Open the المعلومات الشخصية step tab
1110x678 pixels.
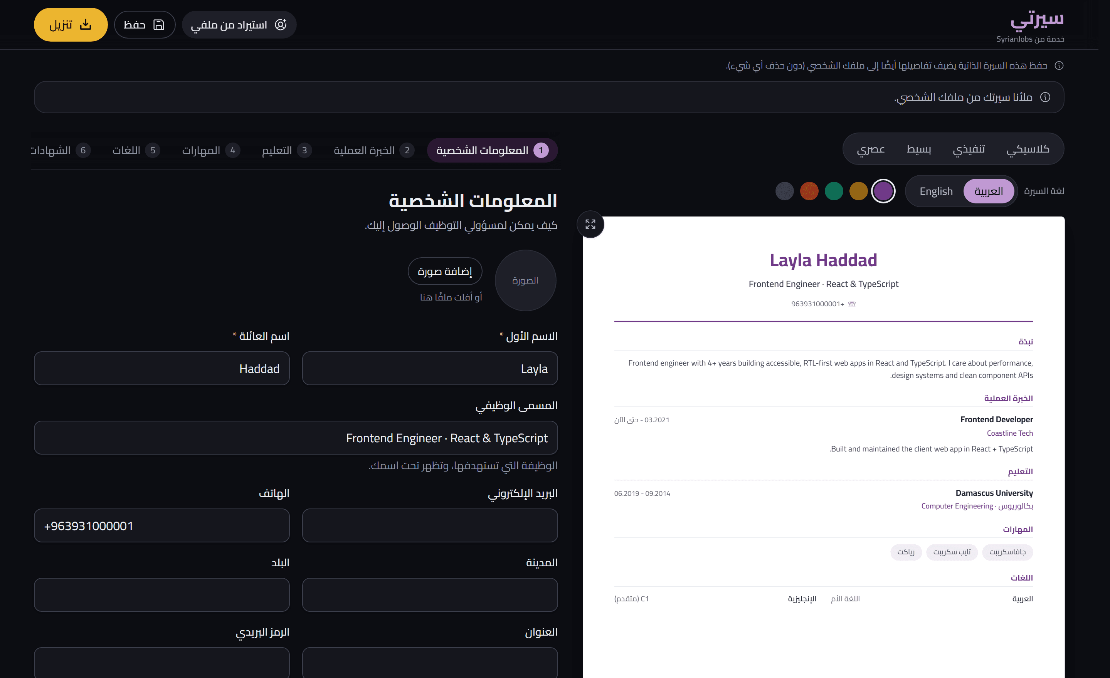pyautogui.click(x=492, y=150)
